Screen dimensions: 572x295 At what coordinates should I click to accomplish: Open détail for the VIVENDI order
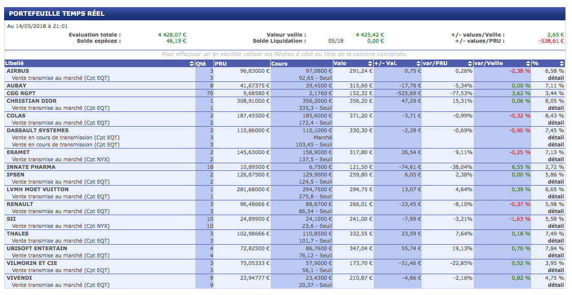pyautogui.click(x=556, y=285)
